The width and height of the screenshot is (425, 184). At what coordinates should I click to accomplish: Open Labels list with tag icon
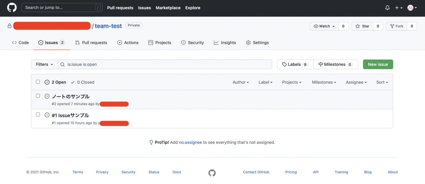295,64
